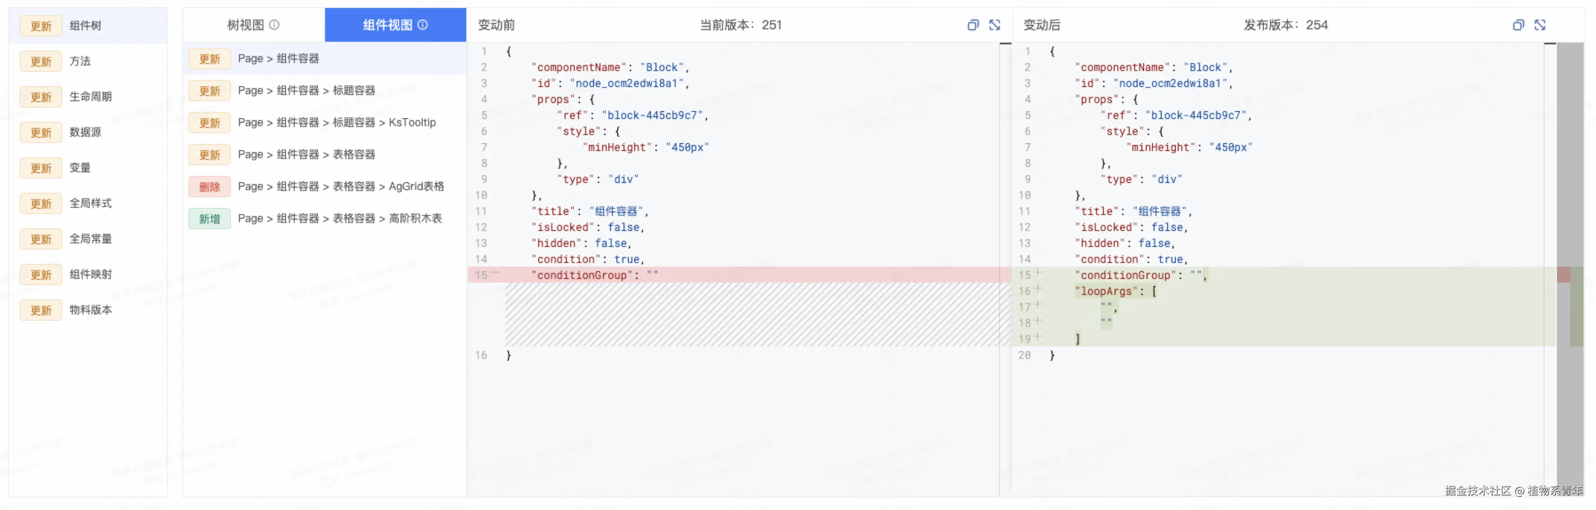This screenshot has width=1596, height=510.
Task: Select 全局样式 in the sidebar
Action: [91, 203]
